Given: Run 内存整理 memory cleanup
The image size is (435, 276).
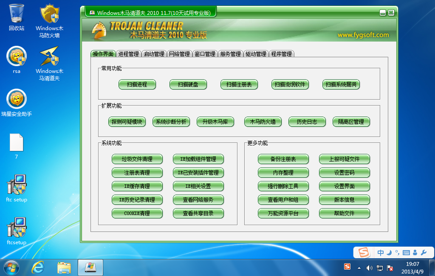Looking at the screenshot, I should click(x=283, y=173).
